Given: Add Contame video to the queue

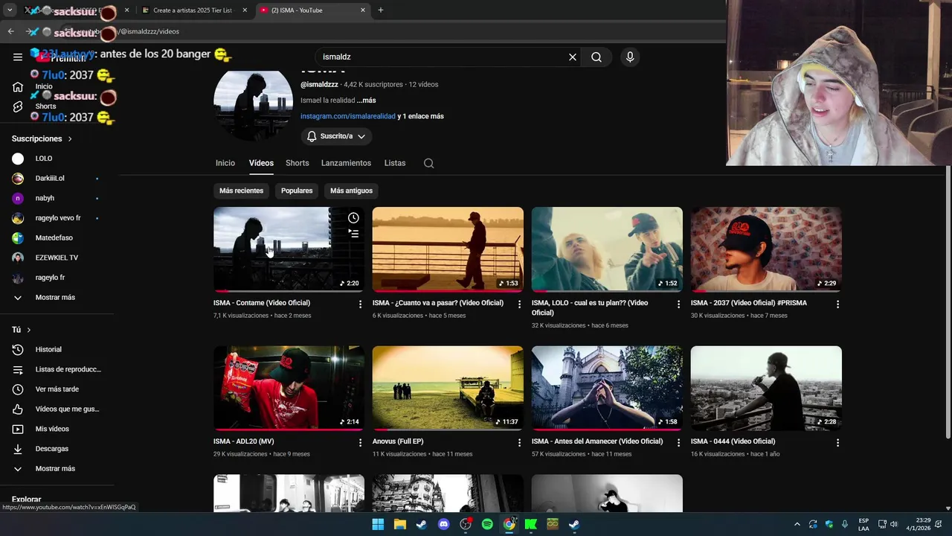Looking at the screenshot, I should tap(353, 234).
